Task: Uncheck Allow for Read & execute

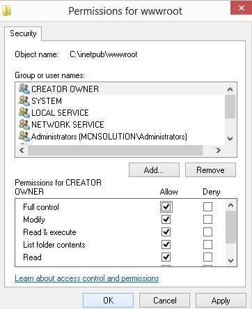Action: [166, 232]
